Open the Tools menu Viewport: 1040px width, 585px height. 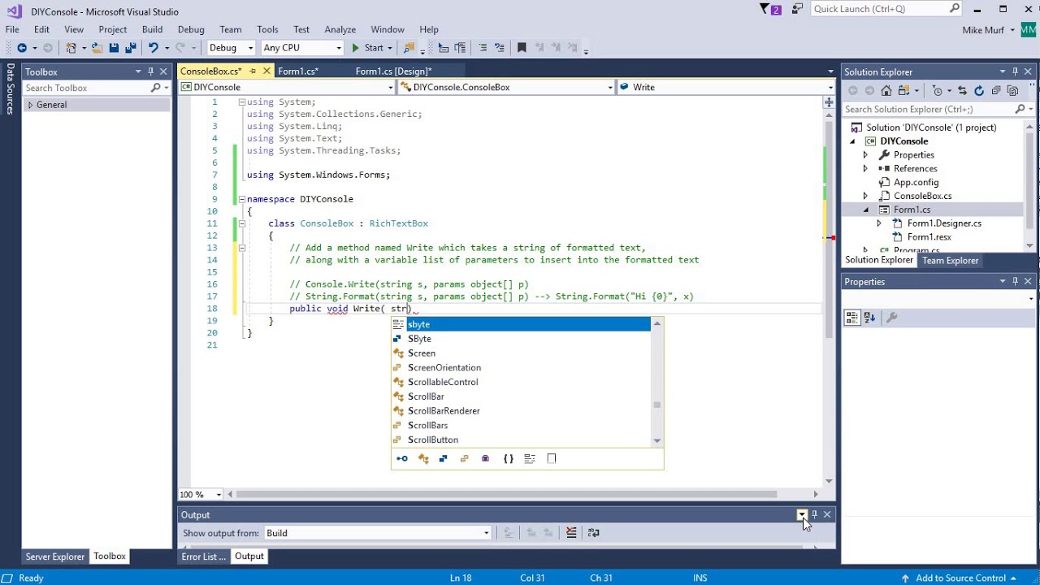coord(267,29)
